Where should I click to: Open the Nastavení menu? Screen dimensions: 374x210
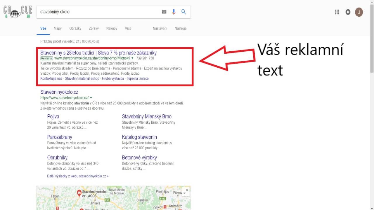pyautogui.click(x=160, y=28)
